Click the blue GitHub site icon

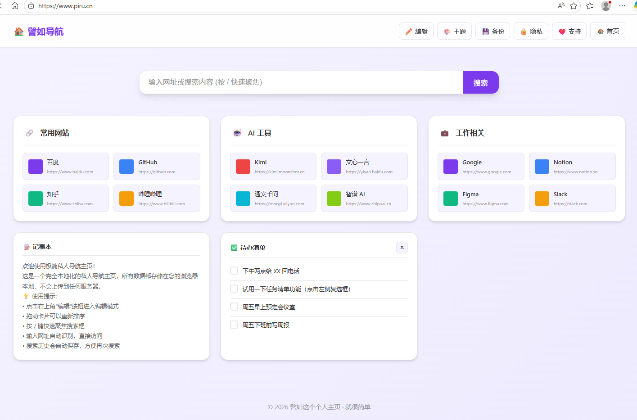(x=126, y=167)
